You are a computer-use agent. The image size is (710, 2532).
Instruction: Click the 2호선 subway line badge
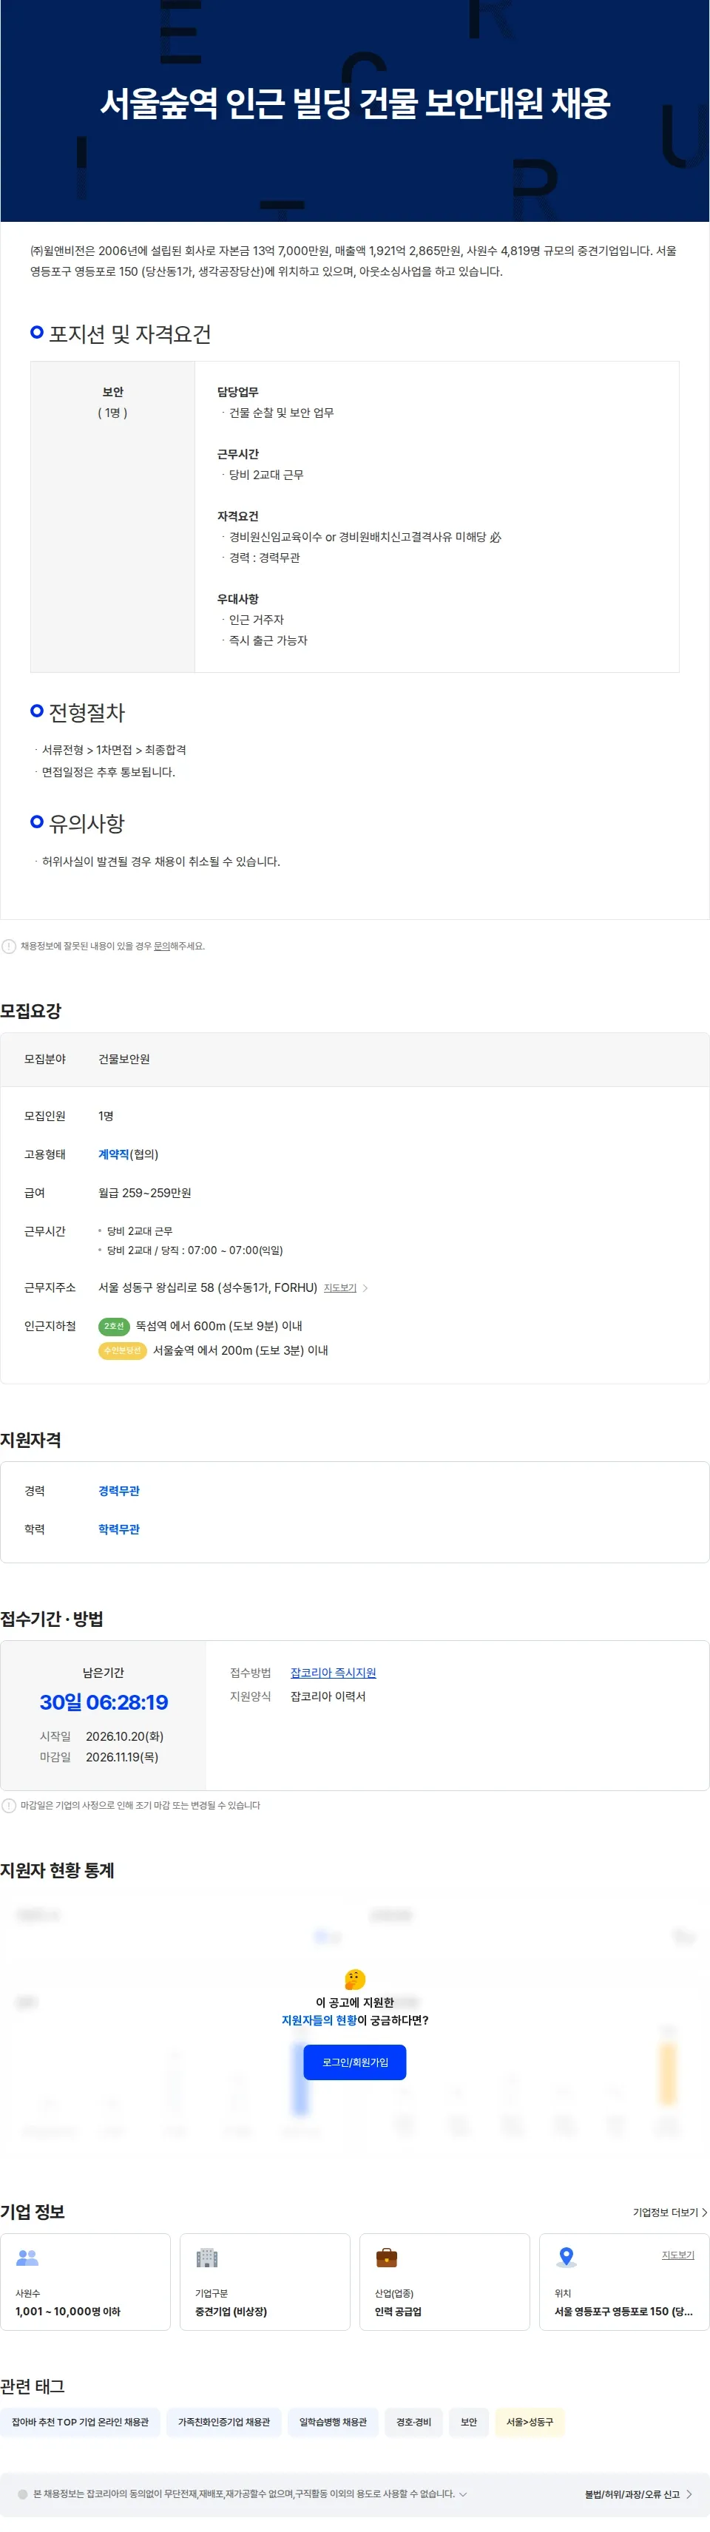[x=114, y=1326]
